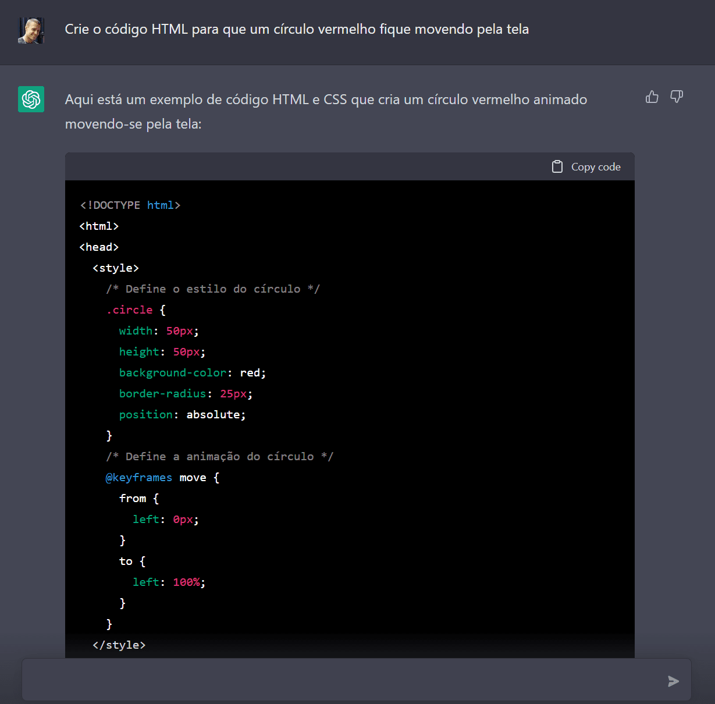Click the ChatGPT logo avatar
Image resolution: width=715 pixels, height=704 pixels.
click(31, 99)
